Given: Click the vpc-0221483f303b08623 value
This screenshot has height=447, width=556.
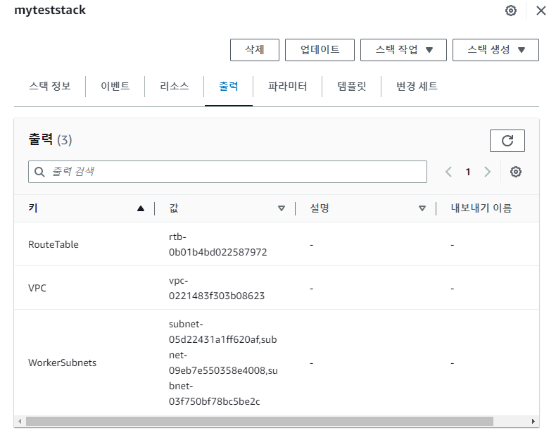Looking at the screenshot, I should pos(217,288).
